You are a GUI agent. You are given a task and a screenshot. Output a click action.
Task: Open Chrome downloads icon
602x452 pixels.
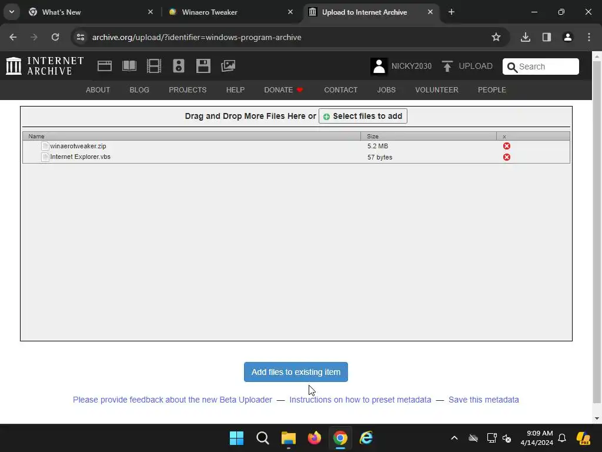[525, 37]
